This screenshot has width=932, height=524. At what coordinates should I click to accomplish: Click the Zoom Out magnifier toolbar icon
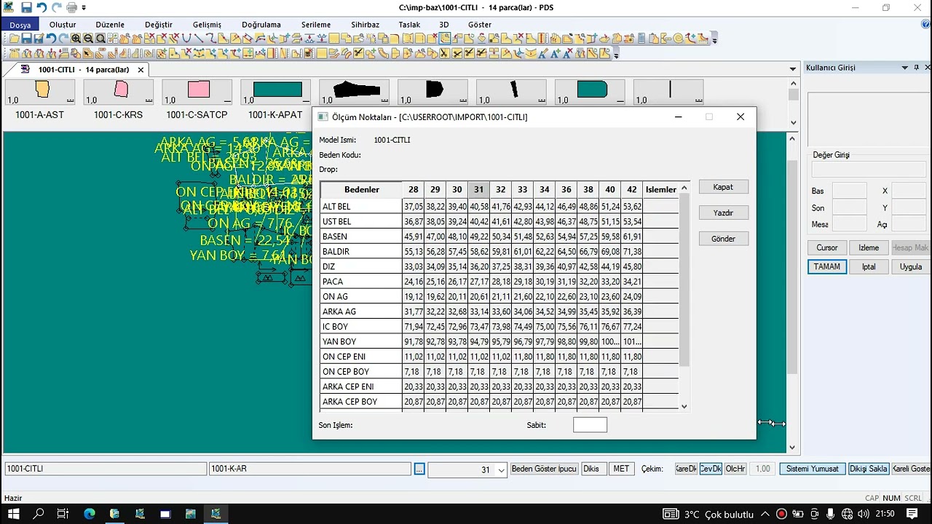click(88, 39)
